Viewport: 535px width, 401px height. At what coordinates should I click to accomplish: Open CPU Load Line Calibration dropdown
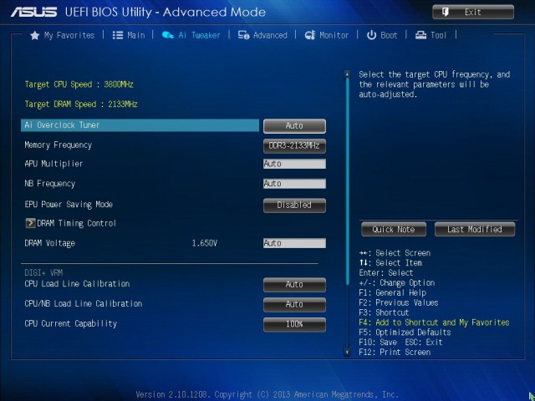(294, 285)
